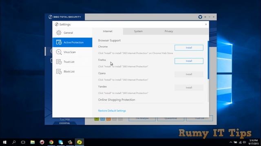Open taskbar search magnifier
The width and height of the screenshot is (261, 146).
[x=14, y=142]
